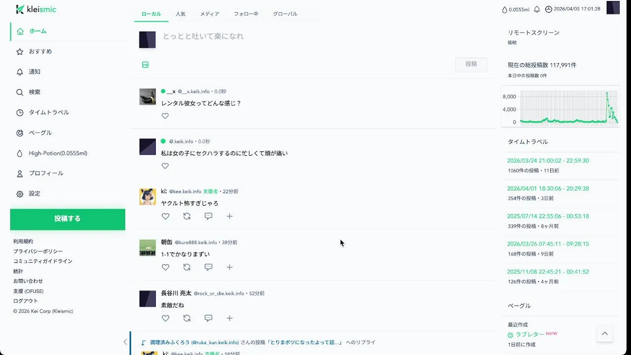The width and height of the screenshot is (631, 355).
Task: Collapse the sidebar with left chevron
Action: pos(125,342)
